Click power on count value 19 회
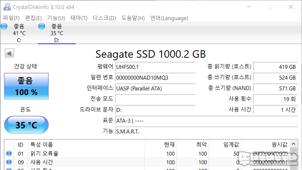 (275, 99)
